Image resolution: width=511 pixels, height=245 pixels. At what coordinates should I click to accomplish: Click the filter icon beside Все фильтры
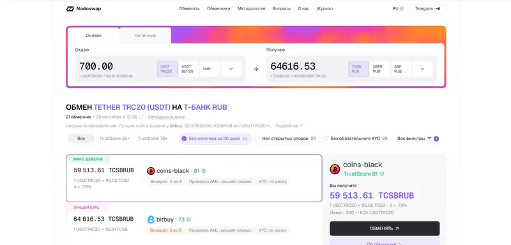[x=429, y=138]
